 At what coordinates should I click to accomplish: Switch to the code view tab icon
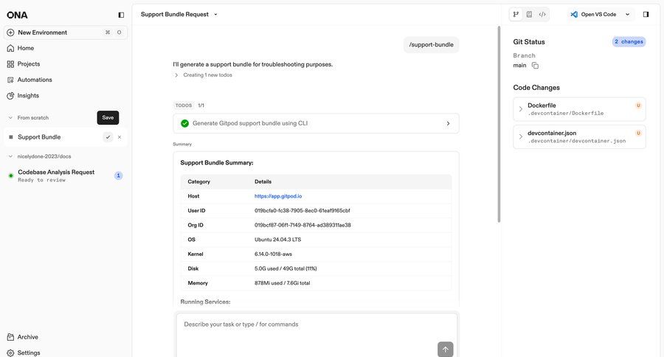pos(542,15)
